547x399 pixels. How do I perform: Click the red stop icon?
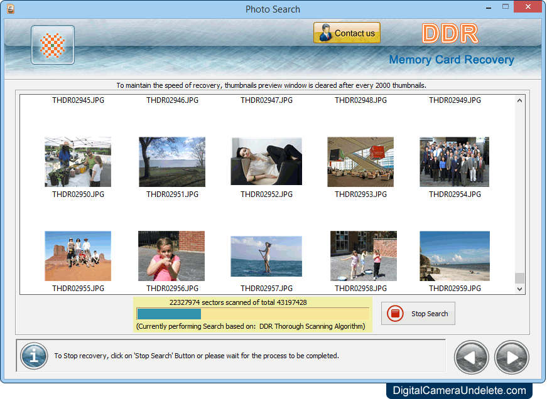click(396, 314)
